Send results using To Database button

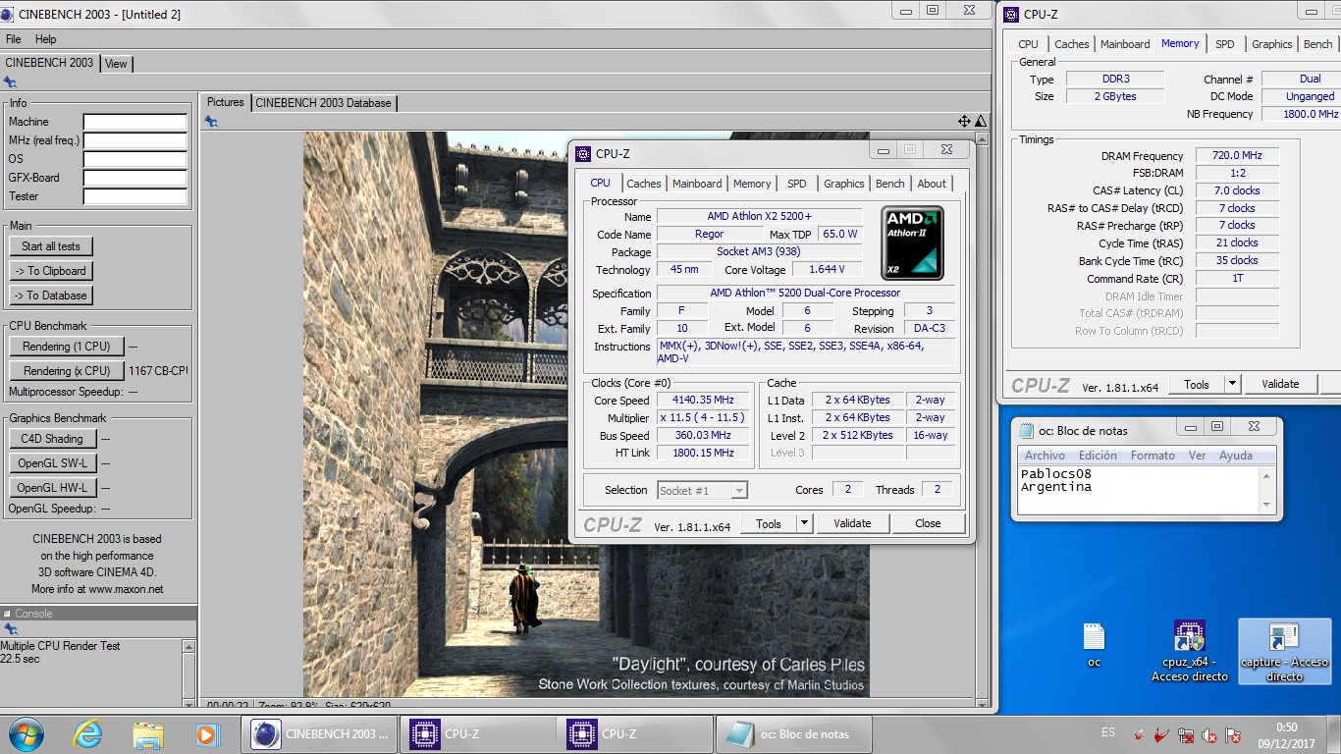tap(51, 296)
